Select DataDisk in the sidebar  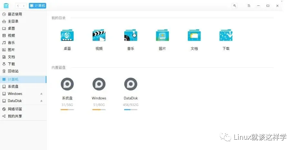pyautogui.click(x=23, y=101)
